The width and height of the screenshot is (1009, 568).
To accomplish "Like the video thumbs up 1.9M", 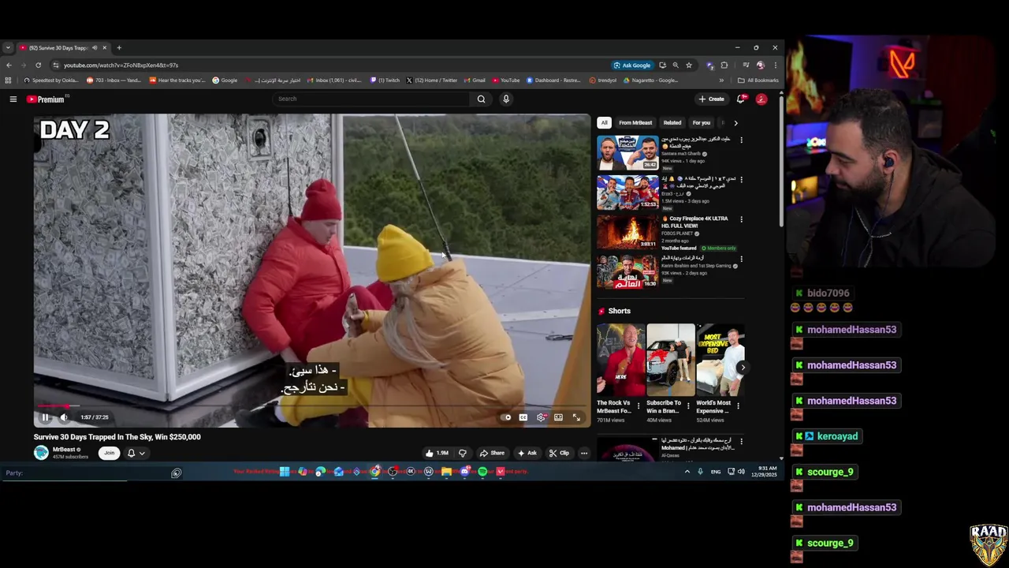I will pos(437,453).
